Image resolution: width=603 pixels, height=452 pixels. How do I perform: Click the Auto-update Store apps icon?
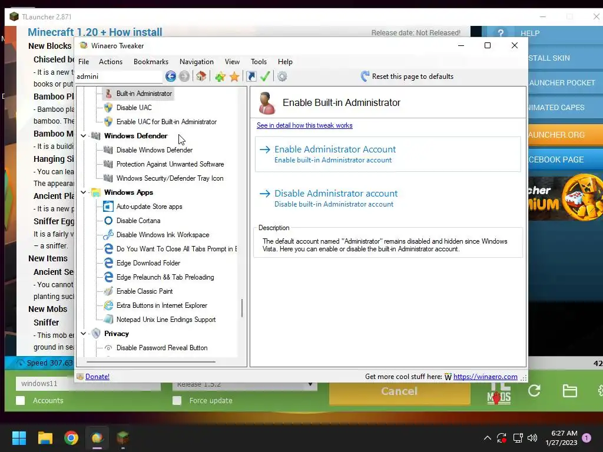pyautogui.click(x=108, y=207)
